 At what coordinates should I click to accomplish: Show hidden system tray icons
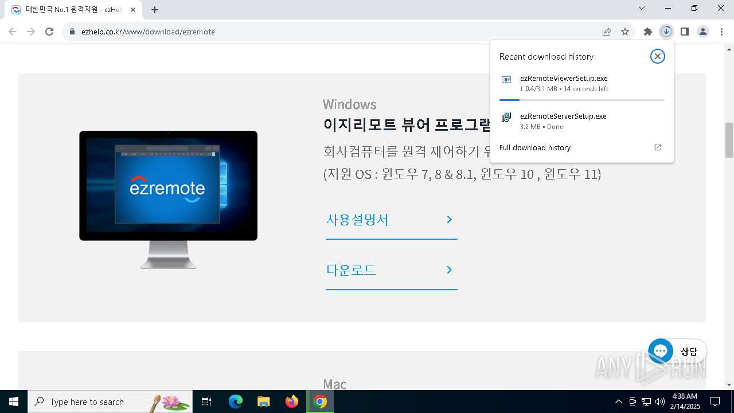[618, 402]
